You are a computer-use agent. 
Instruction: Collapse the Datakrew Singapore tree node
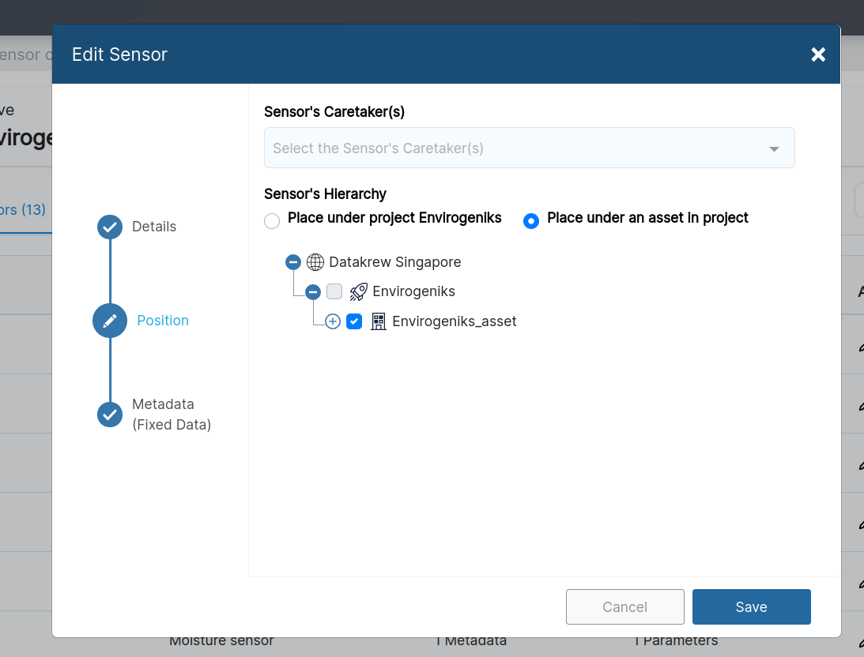pyautogui.click(x=293, y=261)
